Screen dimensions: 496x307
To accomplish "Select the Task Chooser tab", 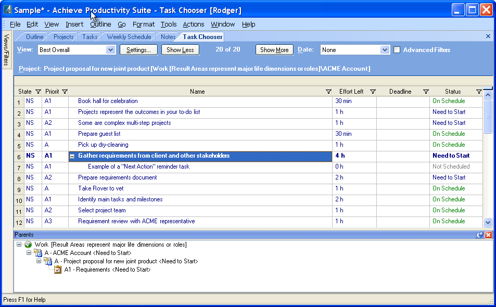I will (202, 37).
